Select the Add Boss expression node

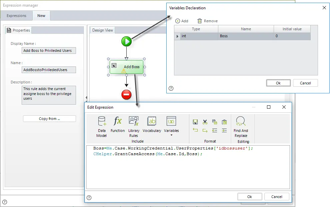(126, 67)
